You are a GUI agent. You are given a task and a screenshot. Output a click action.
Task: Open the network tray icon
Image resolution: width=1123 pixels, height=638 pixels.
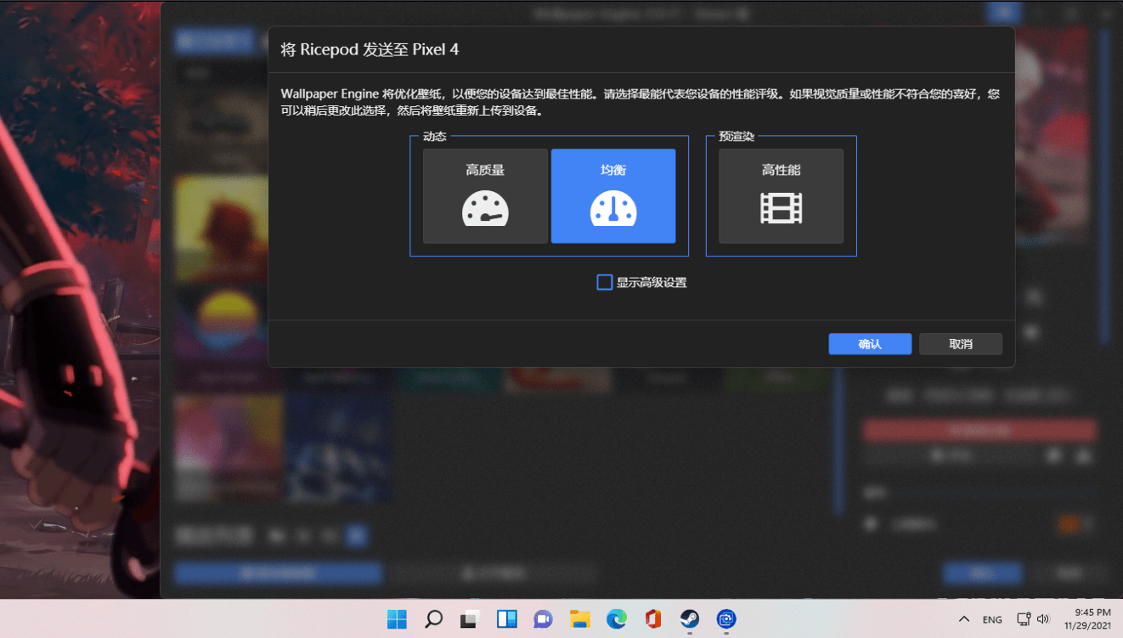[x=1024, y=619]
